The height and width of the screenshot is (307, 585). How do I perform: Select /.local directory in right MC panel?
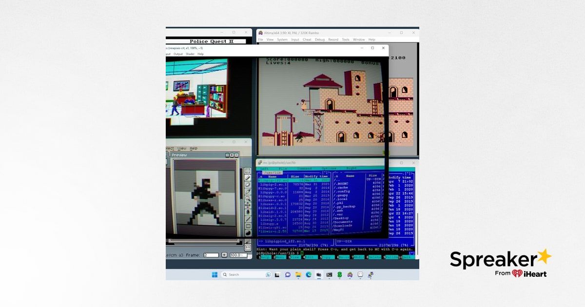pos(341,199)
